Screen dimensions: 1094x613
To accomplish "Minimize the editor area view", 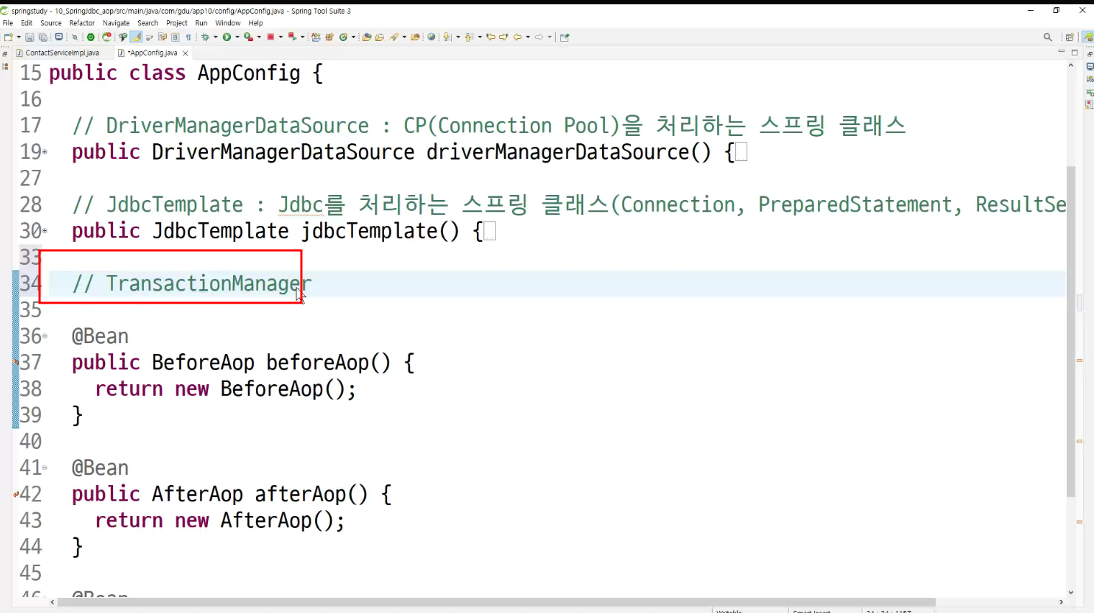I will 1061,53.
